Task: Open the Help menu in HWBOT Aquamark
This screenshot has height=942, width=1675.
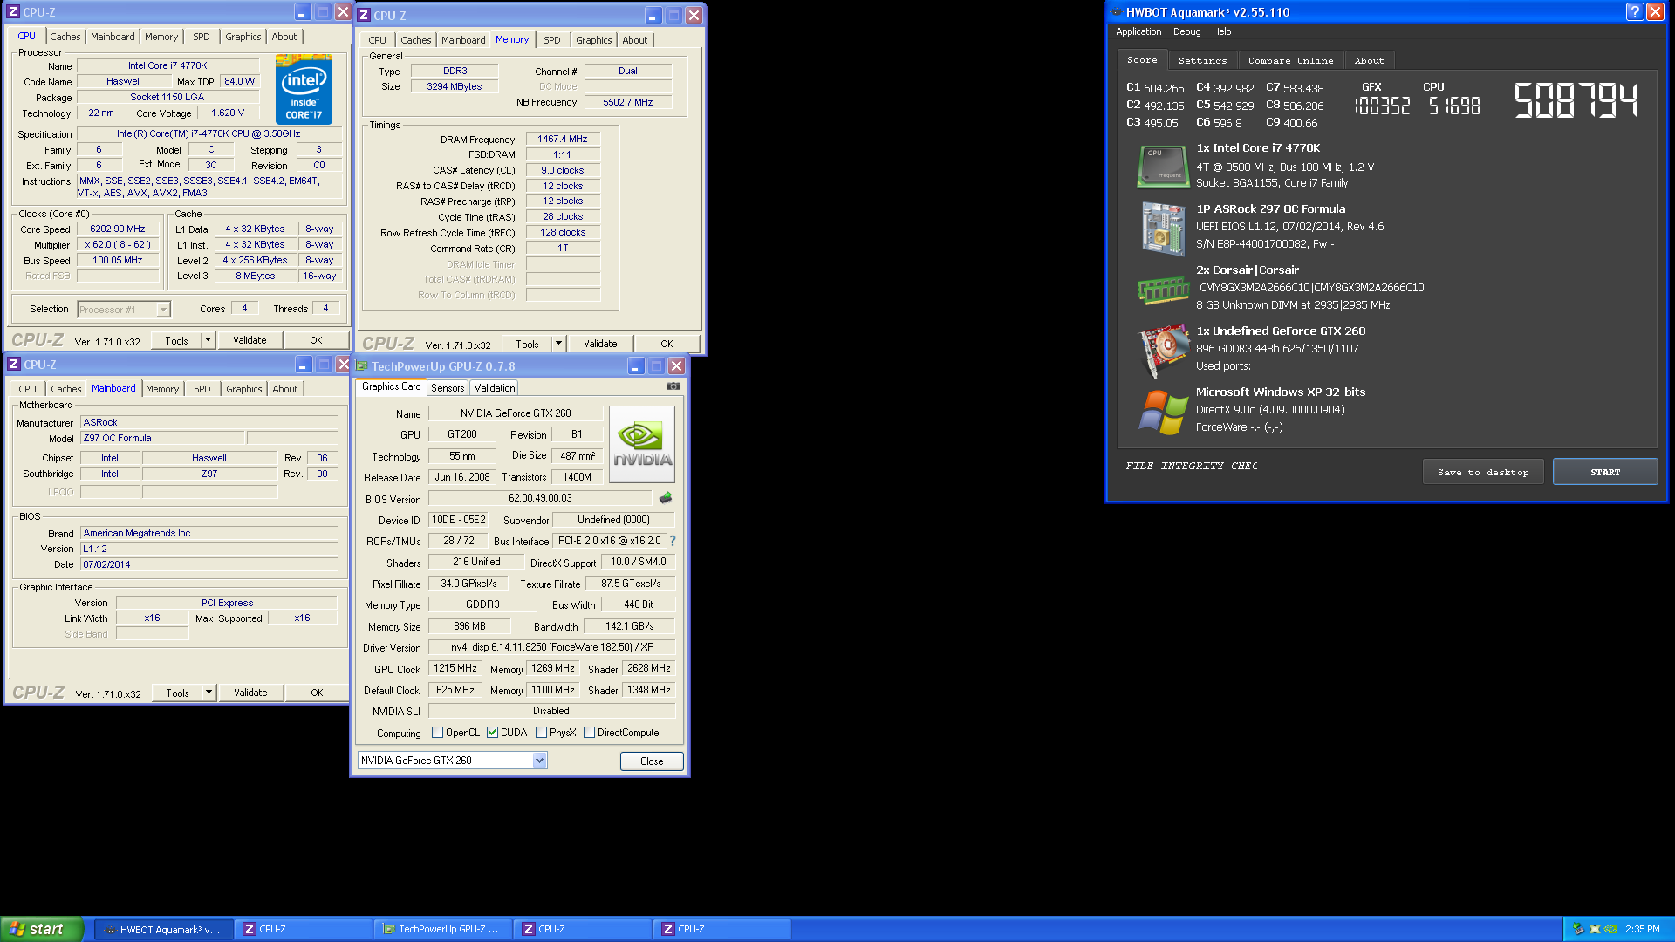Action: (x=1221, y=31)
